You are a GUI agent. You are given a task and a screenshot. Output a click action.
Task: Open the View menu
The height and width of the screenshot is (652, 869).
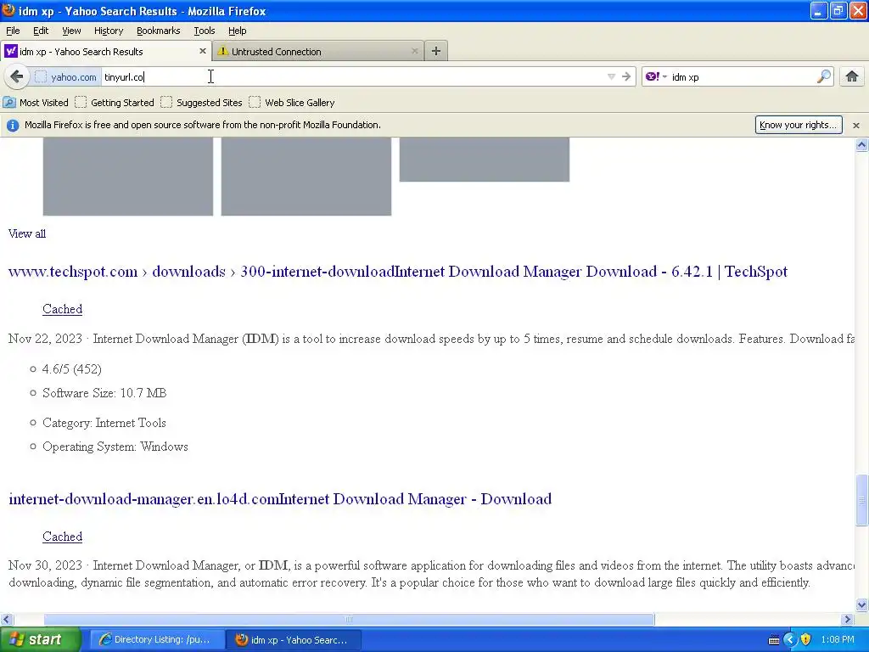click(71, 31)
